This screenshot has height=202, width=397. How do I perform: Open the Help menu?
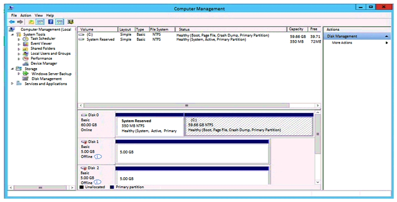pyautogui.click(x=50, y=15)
